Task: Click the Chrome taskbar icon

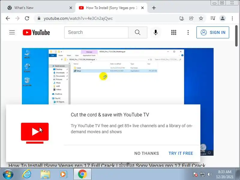Action: pyautogui.click(x=82, y=174)
